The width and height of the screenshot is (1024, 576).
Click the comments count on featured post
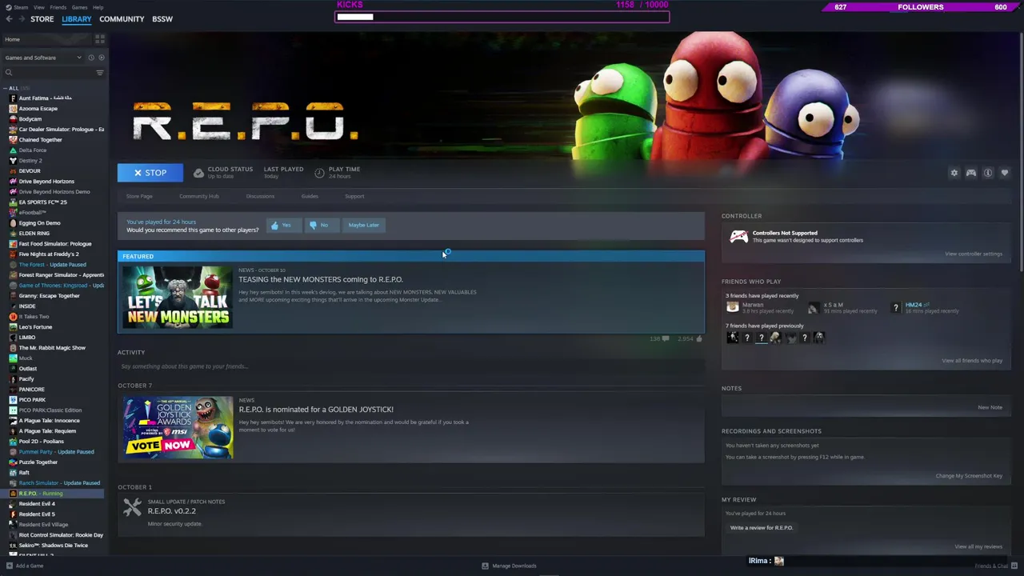pyautogui.click(x=659, y=338)
